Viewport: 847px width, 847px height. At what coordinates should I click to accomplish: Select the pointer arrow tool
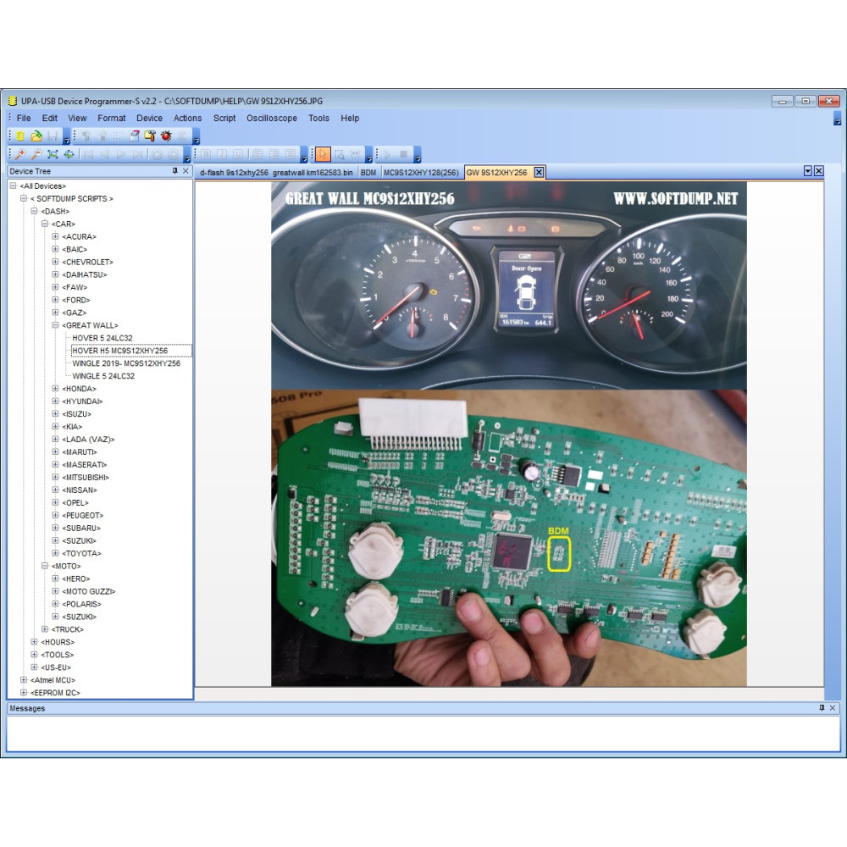point(323,154)
